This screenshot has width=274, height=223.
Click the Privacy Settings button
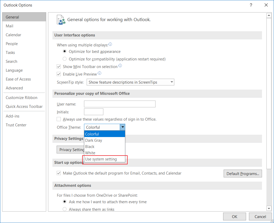pos(70,150)
